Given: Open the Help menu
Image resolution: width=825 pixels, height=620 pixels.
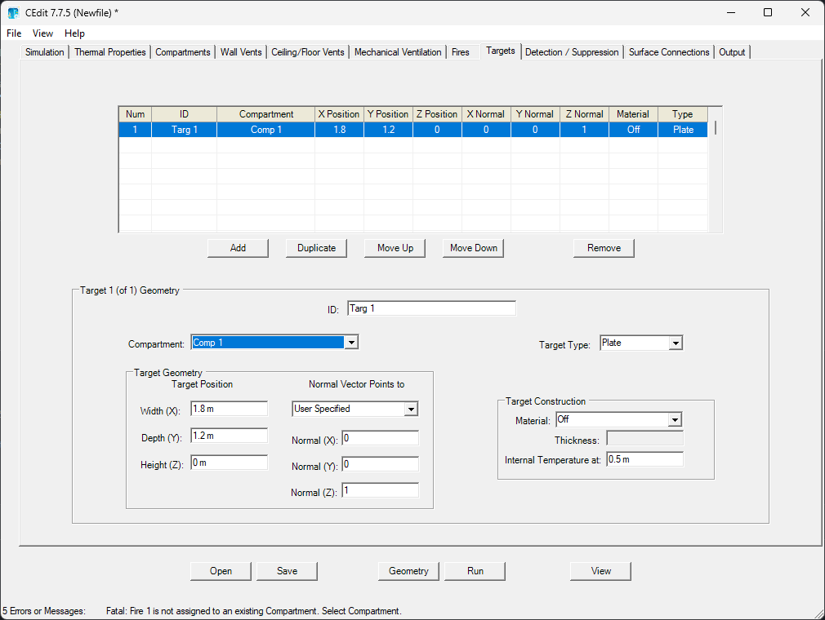Looking at the screenshot, I should click(x=74, y=33).
